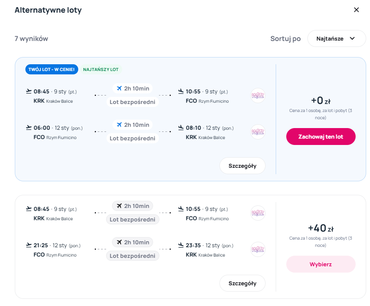Click Wizz Air logo on 21:25 return flight
This screenshot has height=306, width=370.
point(258,249)
